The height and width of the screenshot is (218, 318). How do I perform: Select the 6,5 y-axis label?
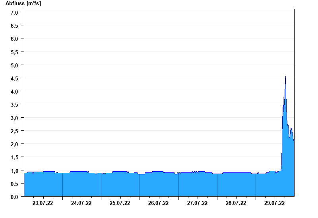pyautogui.click(x=14, y=26)
